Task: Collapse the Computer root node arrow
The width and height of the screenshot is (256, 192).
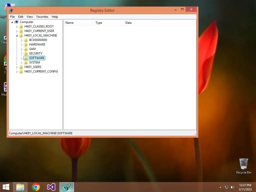Action: (12, 22)
